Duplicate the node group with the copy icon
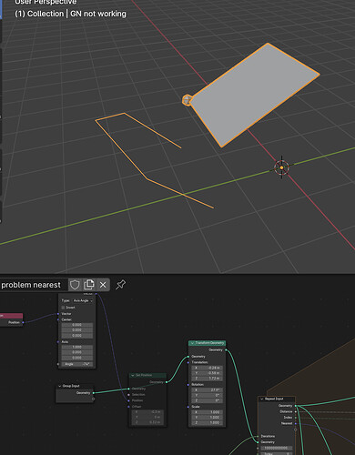355x455 pixels. pos(89,285)
